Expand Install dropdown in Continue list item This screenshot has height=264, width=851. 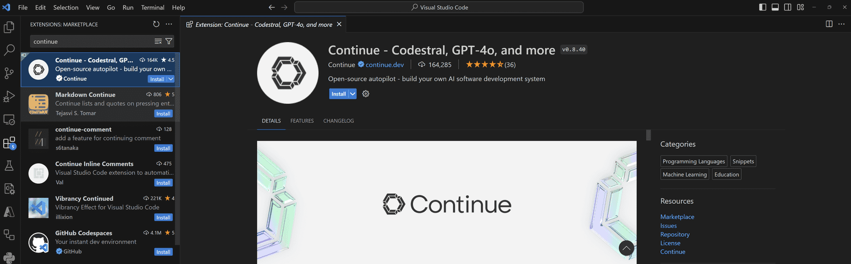171,79
